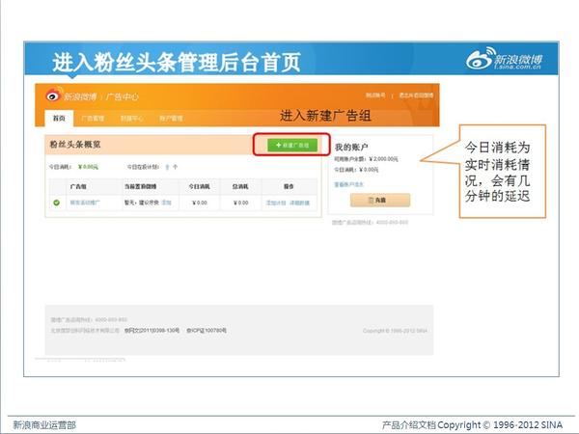Click the 广告组 column header
Viewport: 579px width, 434px height.
[78, 186]
